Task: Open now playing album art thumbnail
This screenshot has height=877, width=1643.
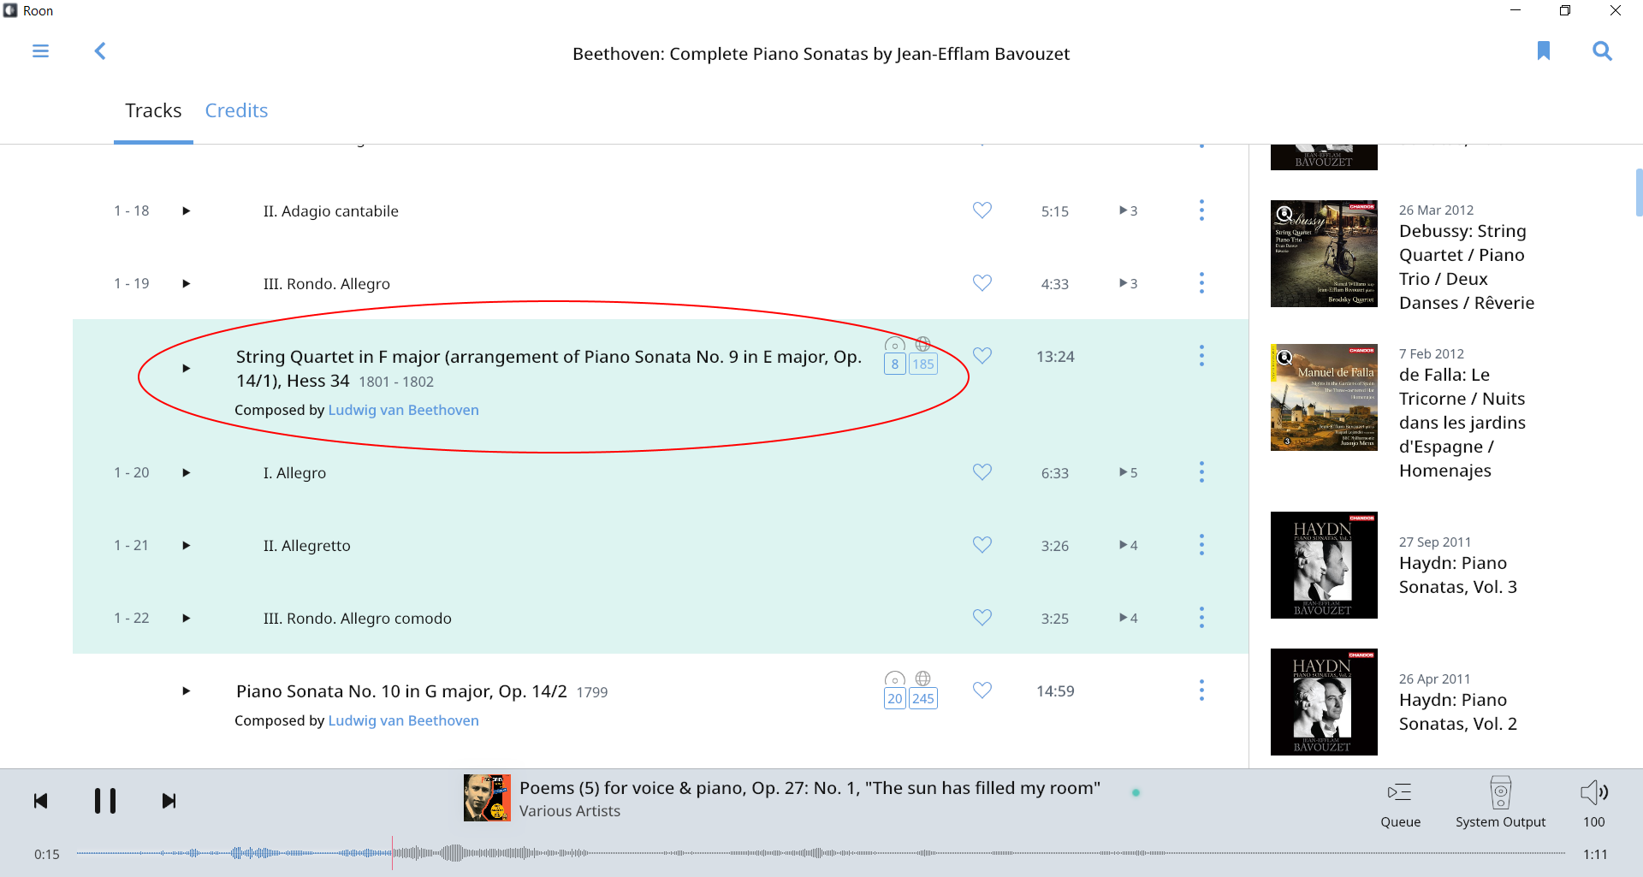Action: (x=487, y=798)
